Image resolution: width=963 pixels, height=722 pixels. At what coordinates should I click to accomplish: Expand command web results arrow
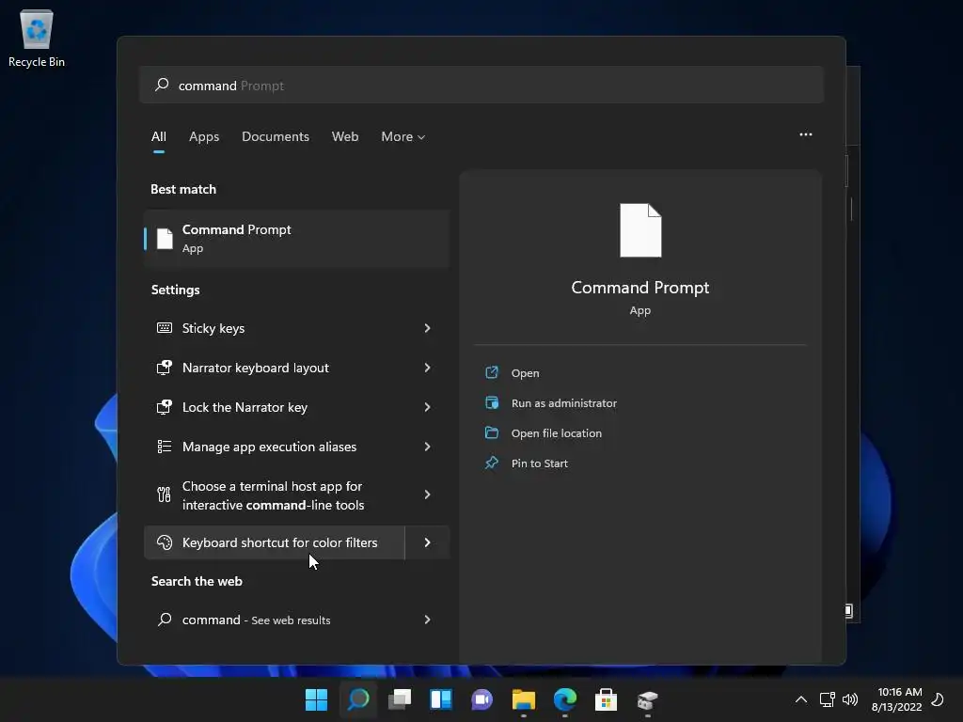[428, 620]
